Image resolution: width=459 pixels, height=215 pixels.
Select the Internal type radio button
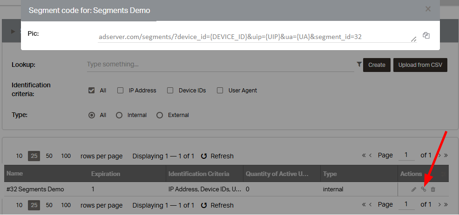tap(119, 115)
